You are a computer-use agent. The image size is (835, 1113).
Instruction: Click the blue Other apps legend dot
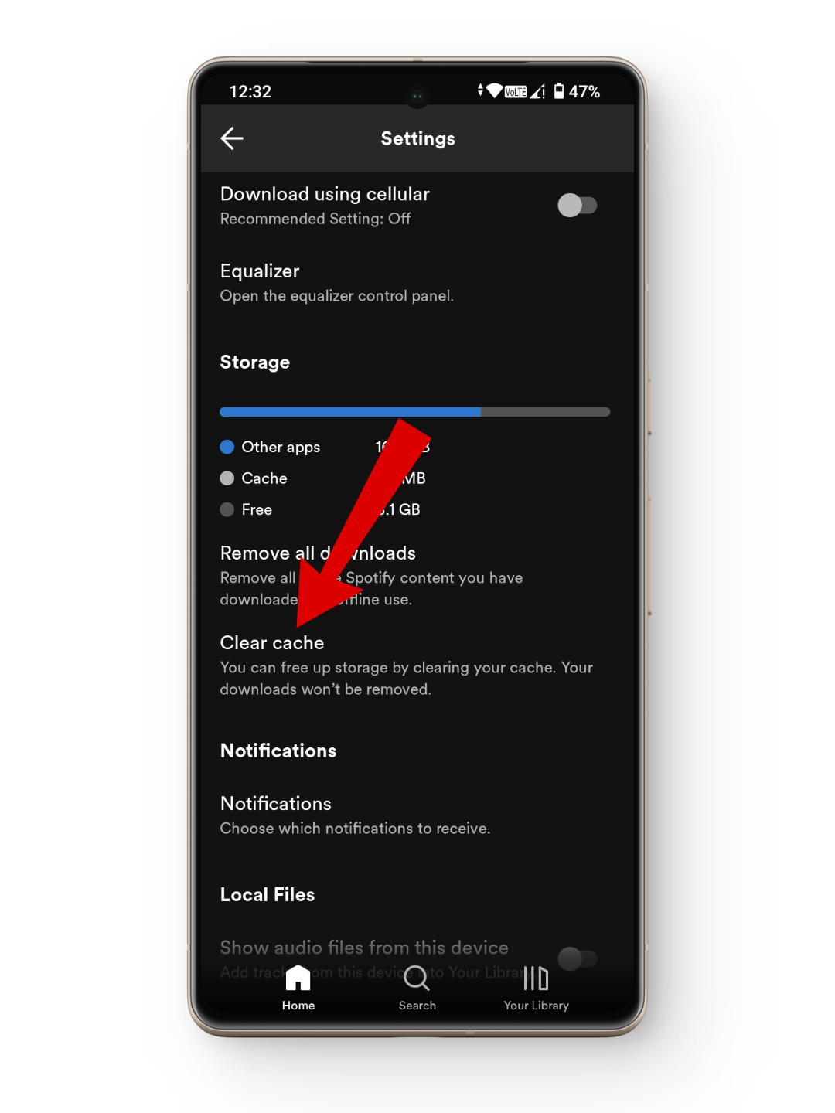coord(227,447)
